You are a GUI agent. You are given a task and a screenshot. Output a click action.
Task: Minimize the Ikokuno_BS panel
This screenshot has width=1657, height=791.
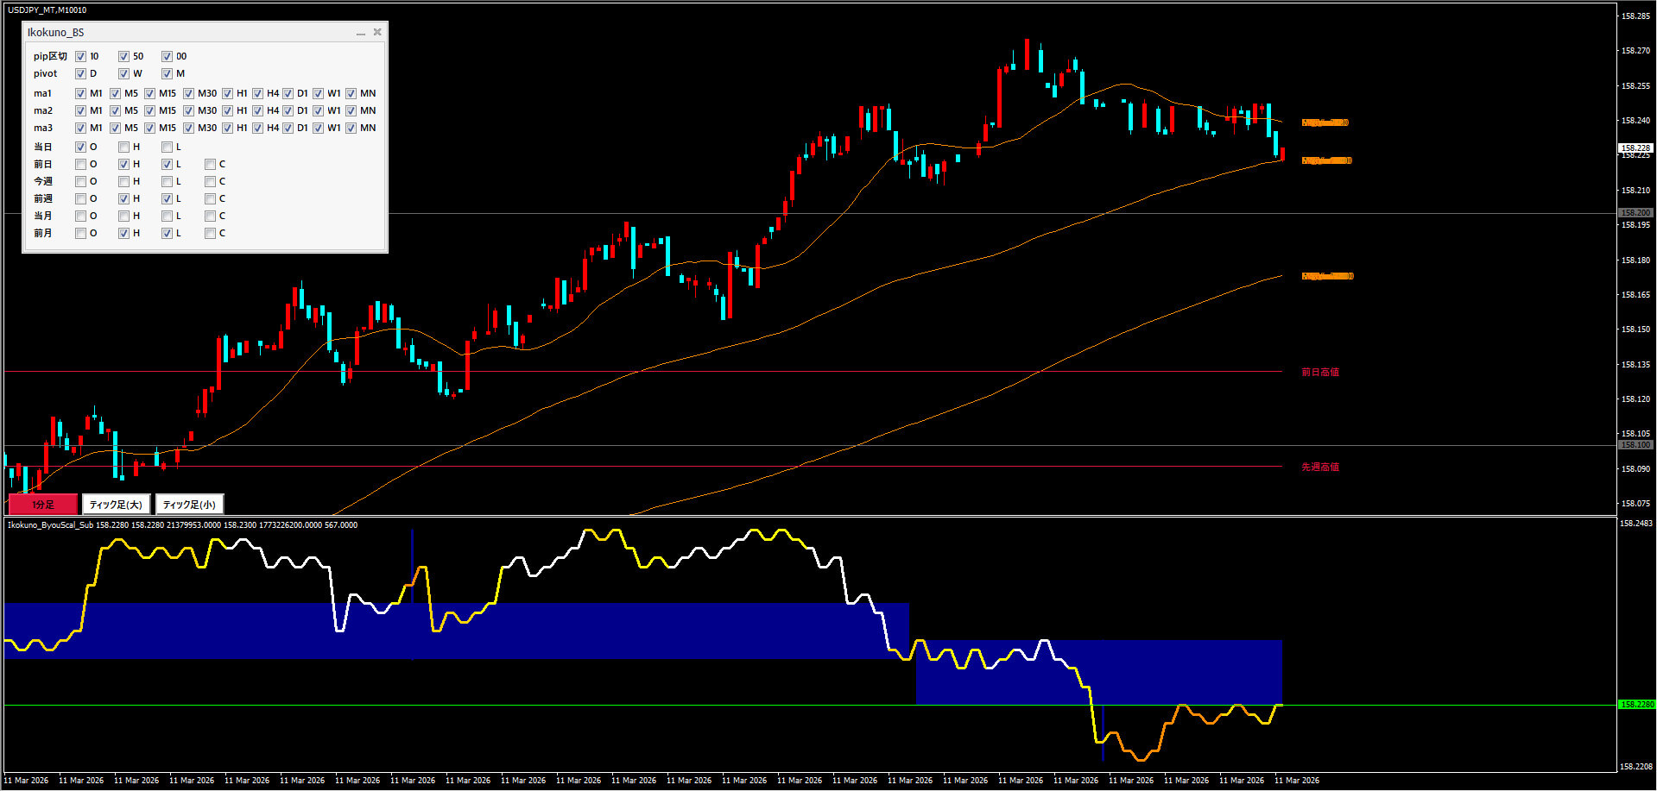[360, 33]
